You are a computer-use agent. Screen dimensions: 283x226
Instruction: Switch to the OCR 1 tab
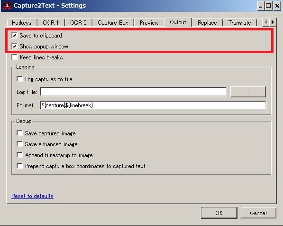tap(51, 23)
